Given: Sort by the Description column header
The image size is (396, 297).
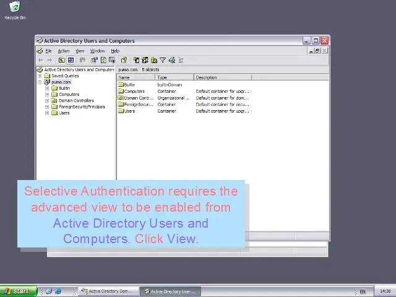Looking at the screenshot, I should click(223, 77).
